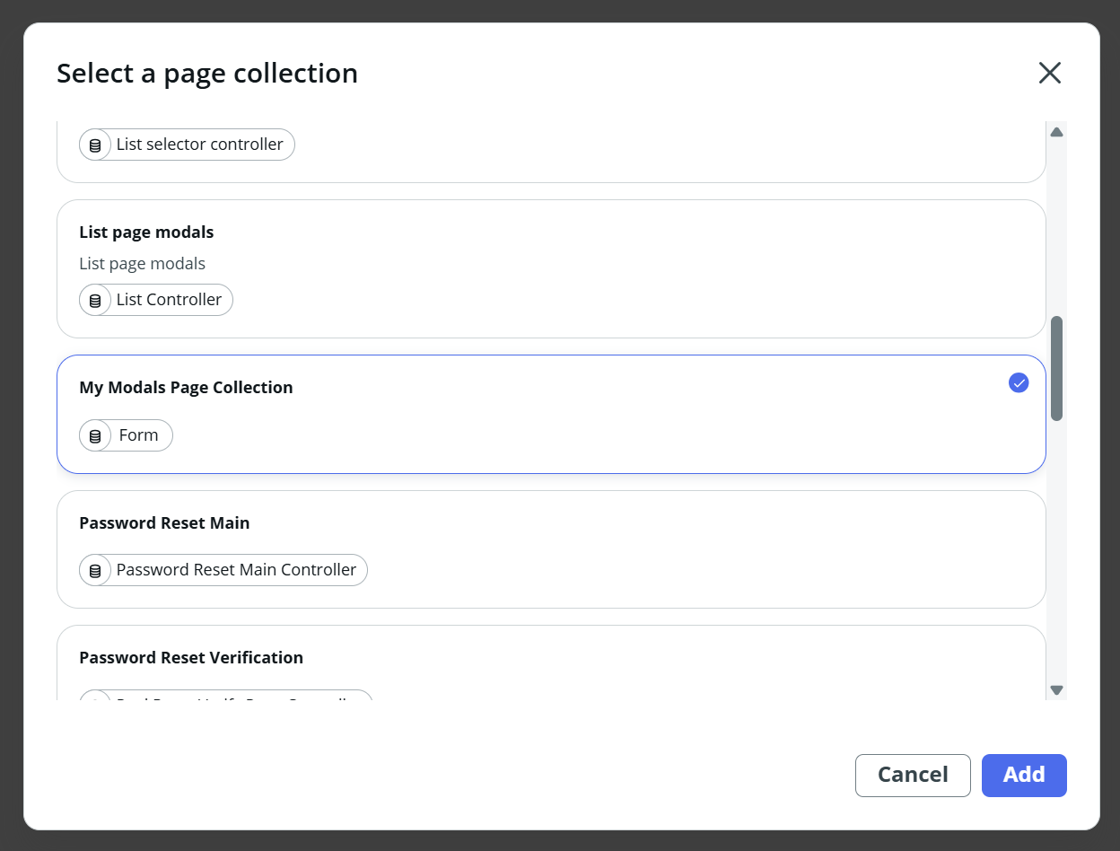Click the Password Reset Main Controller tag
Screen dimensions: 1120x851
click(x=236, y=570)
